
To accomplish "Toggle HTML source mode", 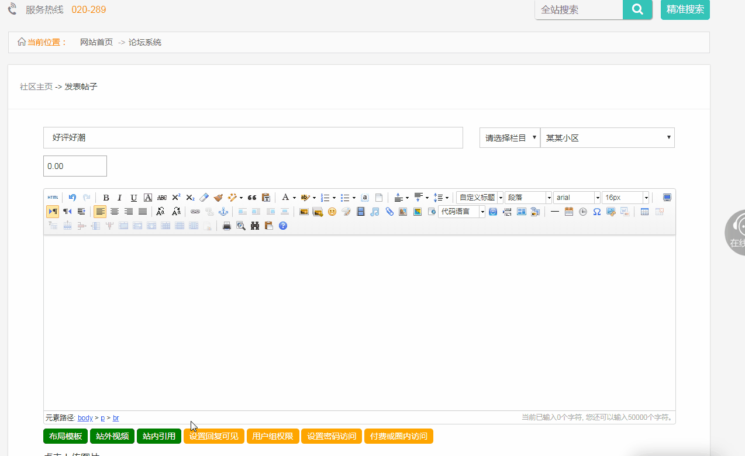I will pos(53,198).
